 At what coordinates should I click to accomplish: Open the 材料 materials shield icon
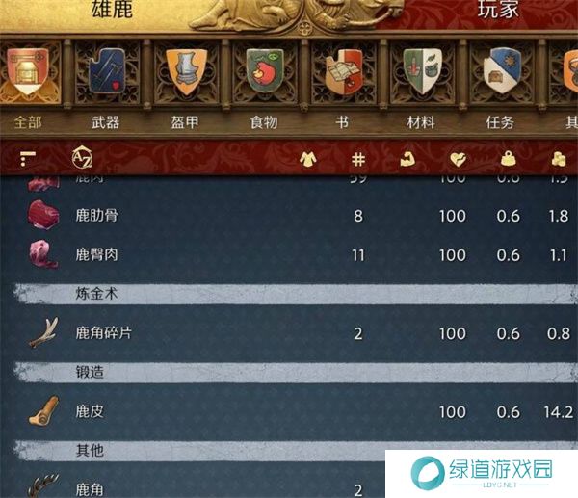tap(423, 71)
